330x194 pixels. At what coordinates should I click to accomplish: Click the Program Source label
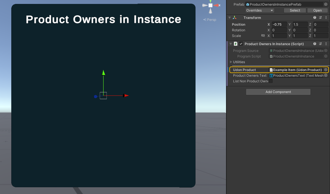(246, 50)
